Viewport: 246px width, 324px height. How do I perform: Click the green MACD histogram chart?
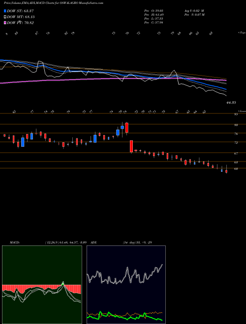tap(42, 285)
